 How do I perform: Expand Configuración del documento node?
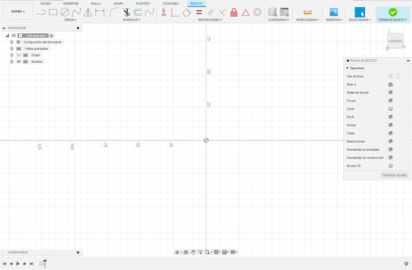12,42
